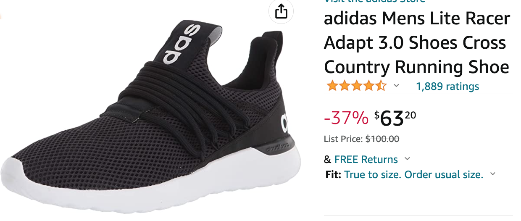This screenshot has height=221, width=521.
Task: Click the orange star rating icons
Action: 356,86
